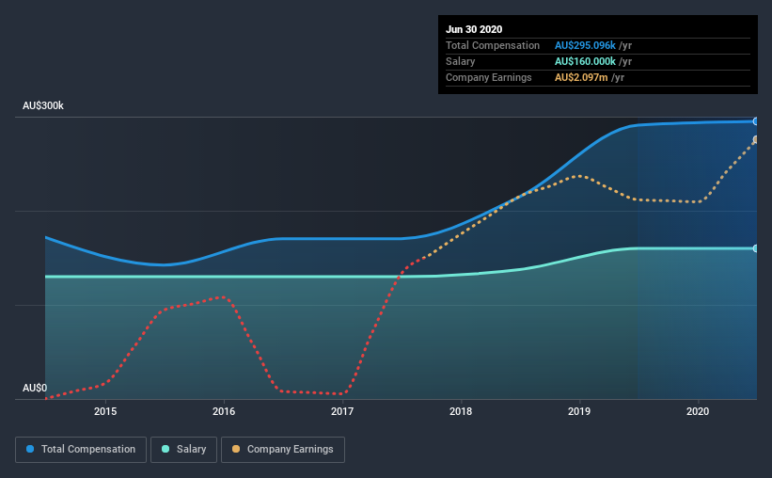Toggle the Salary legend button
The width and height of the screenshot is (772, 478).
[x=183, y=450]
